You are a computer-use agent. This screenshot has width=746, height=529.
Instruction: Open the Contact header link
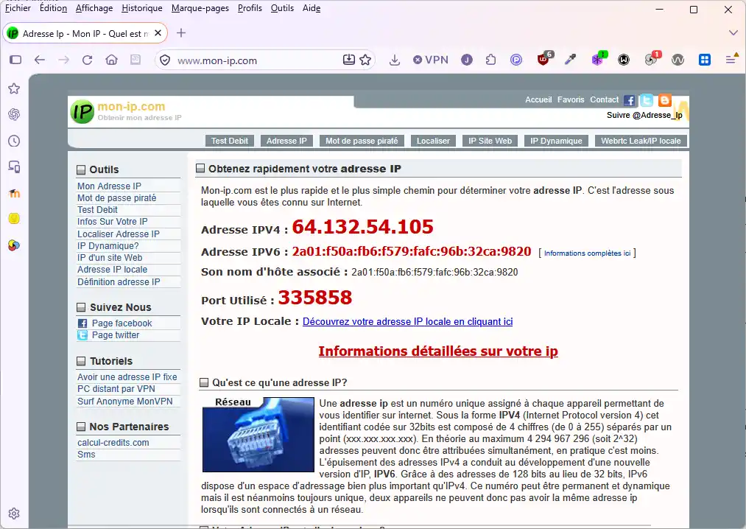click(x=604, y=99)
